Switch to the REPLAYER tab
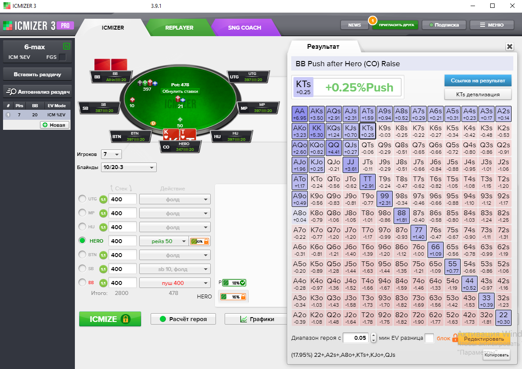 tap(179, 27)
